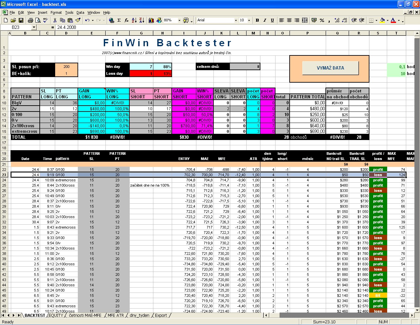Image resolution: width=420 pixels, height=325 pixels.
Task: Click the Decrease Indent icon
Action: point(354,20)
